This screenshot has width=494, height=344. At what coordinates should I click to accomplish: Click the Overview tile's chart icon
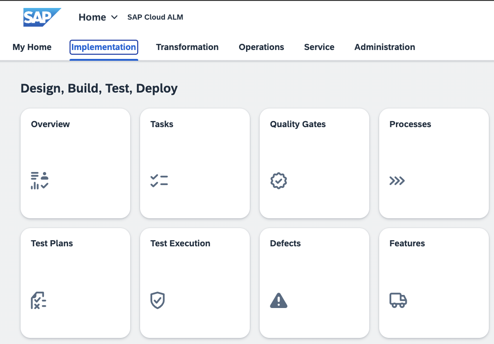click(40, 180)
